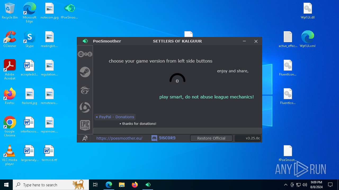Choose the Epic Games version

pyautogui.click(x=85, y=125)
